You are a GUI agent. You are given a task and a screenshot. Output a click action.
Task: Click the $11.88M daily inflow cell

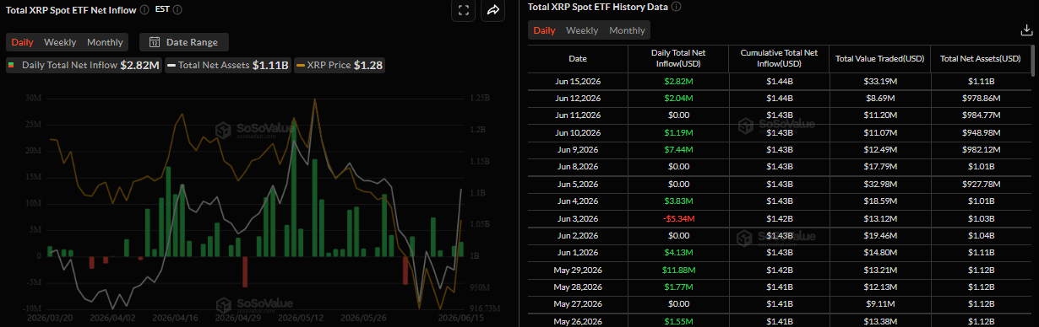pos(678,270)
